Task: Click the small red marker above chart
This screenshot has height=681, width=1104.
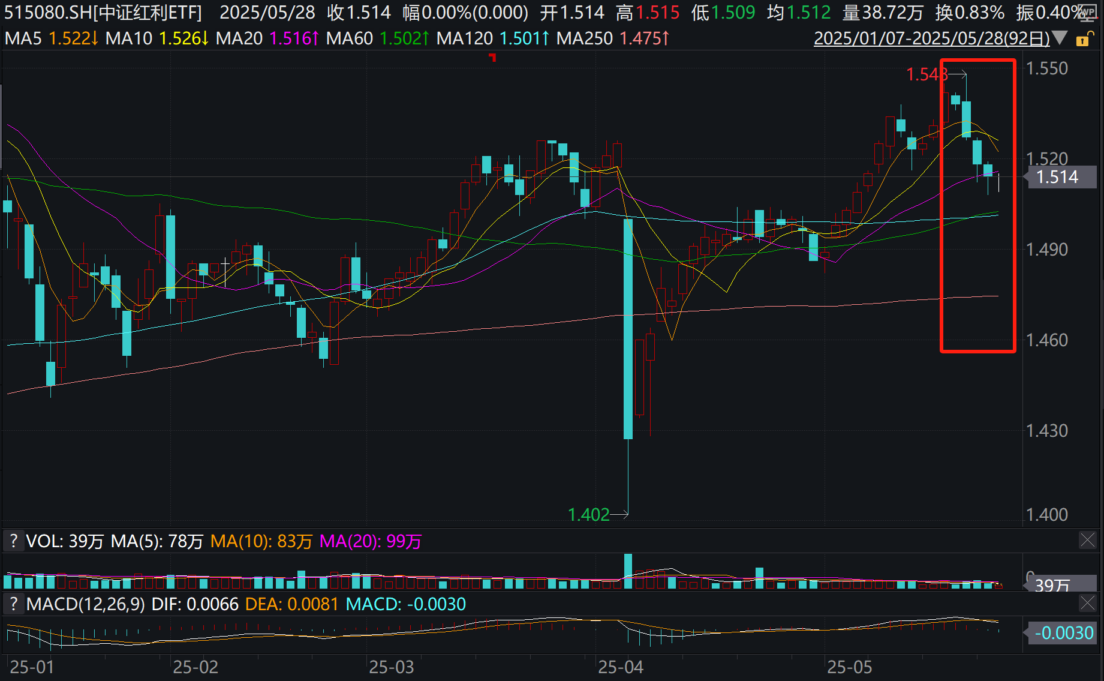Action: click(492, 58)
